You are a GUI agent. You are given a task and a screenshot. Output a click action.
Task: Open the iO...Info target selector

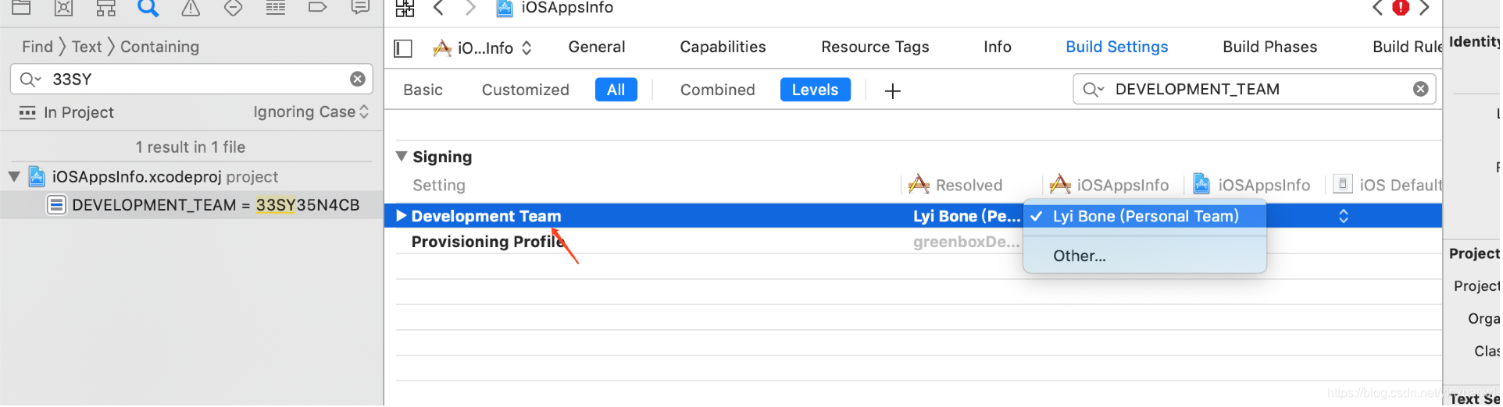tap(483, 48)
